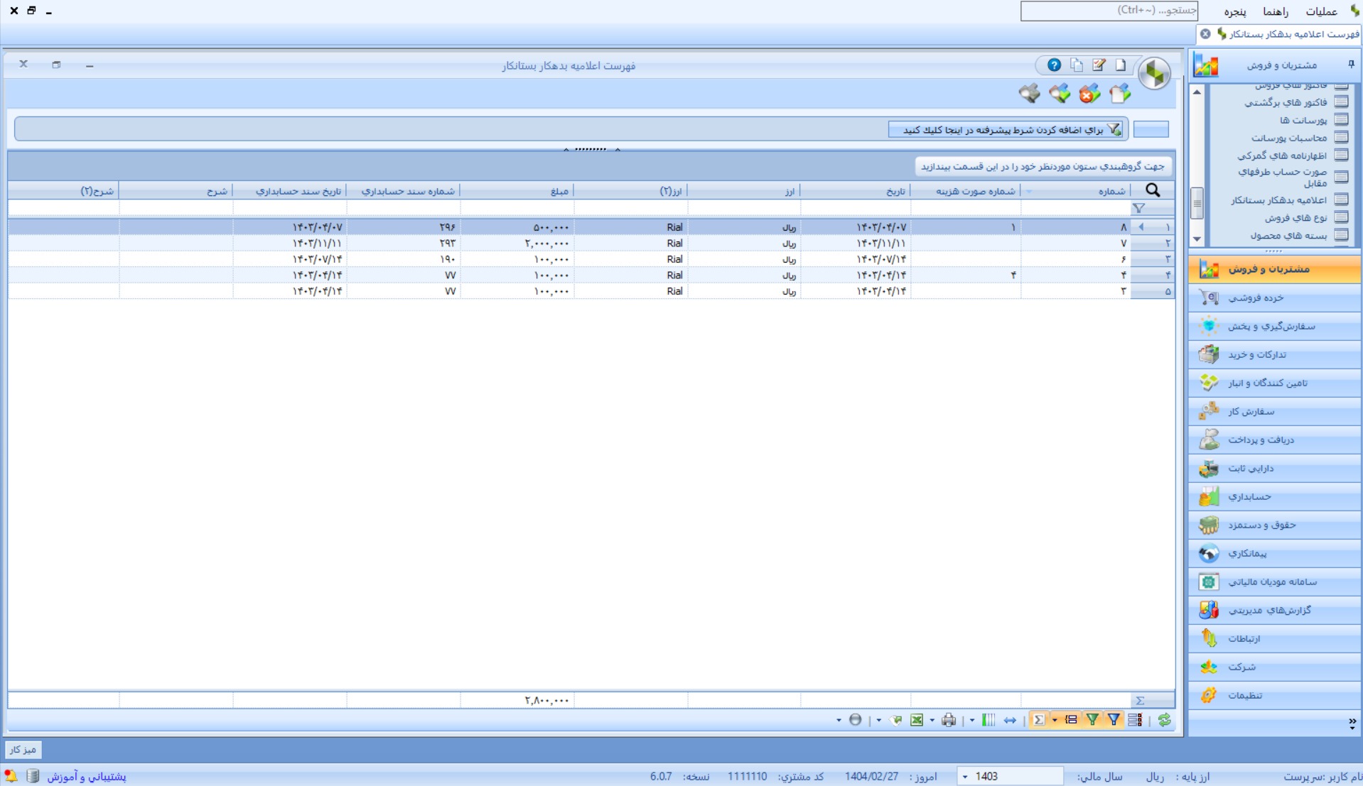
Task: Select the دريافت و پرداخت module
Action: pyautogui.click(x=1274, y=440)
